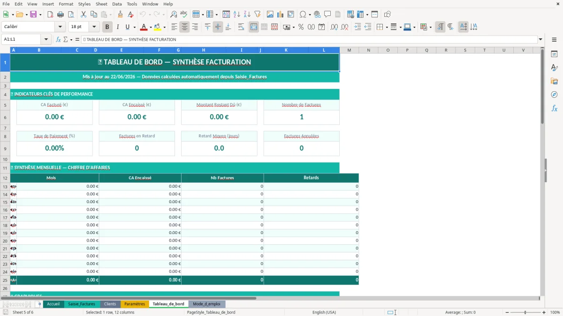
Task: Open the Tools menu
Action: (x=132, y=4)
